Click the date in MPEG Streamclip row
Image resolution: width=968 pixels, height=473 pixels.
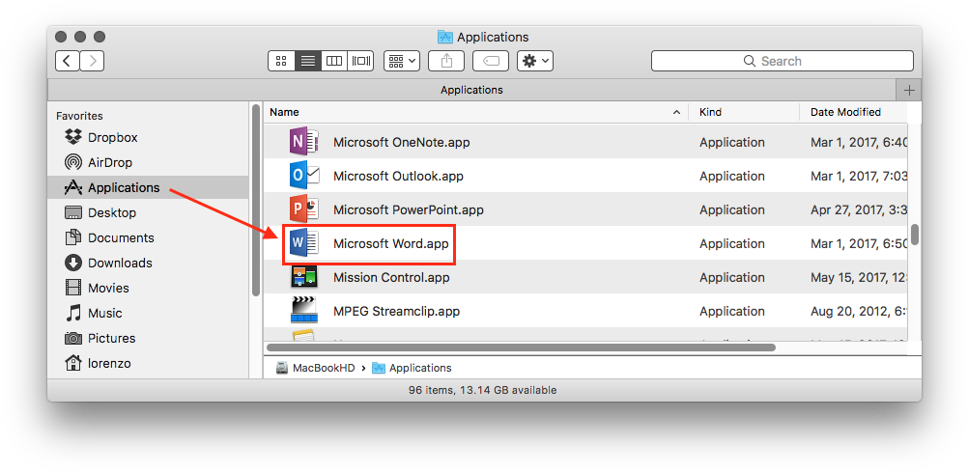(859, 312)
